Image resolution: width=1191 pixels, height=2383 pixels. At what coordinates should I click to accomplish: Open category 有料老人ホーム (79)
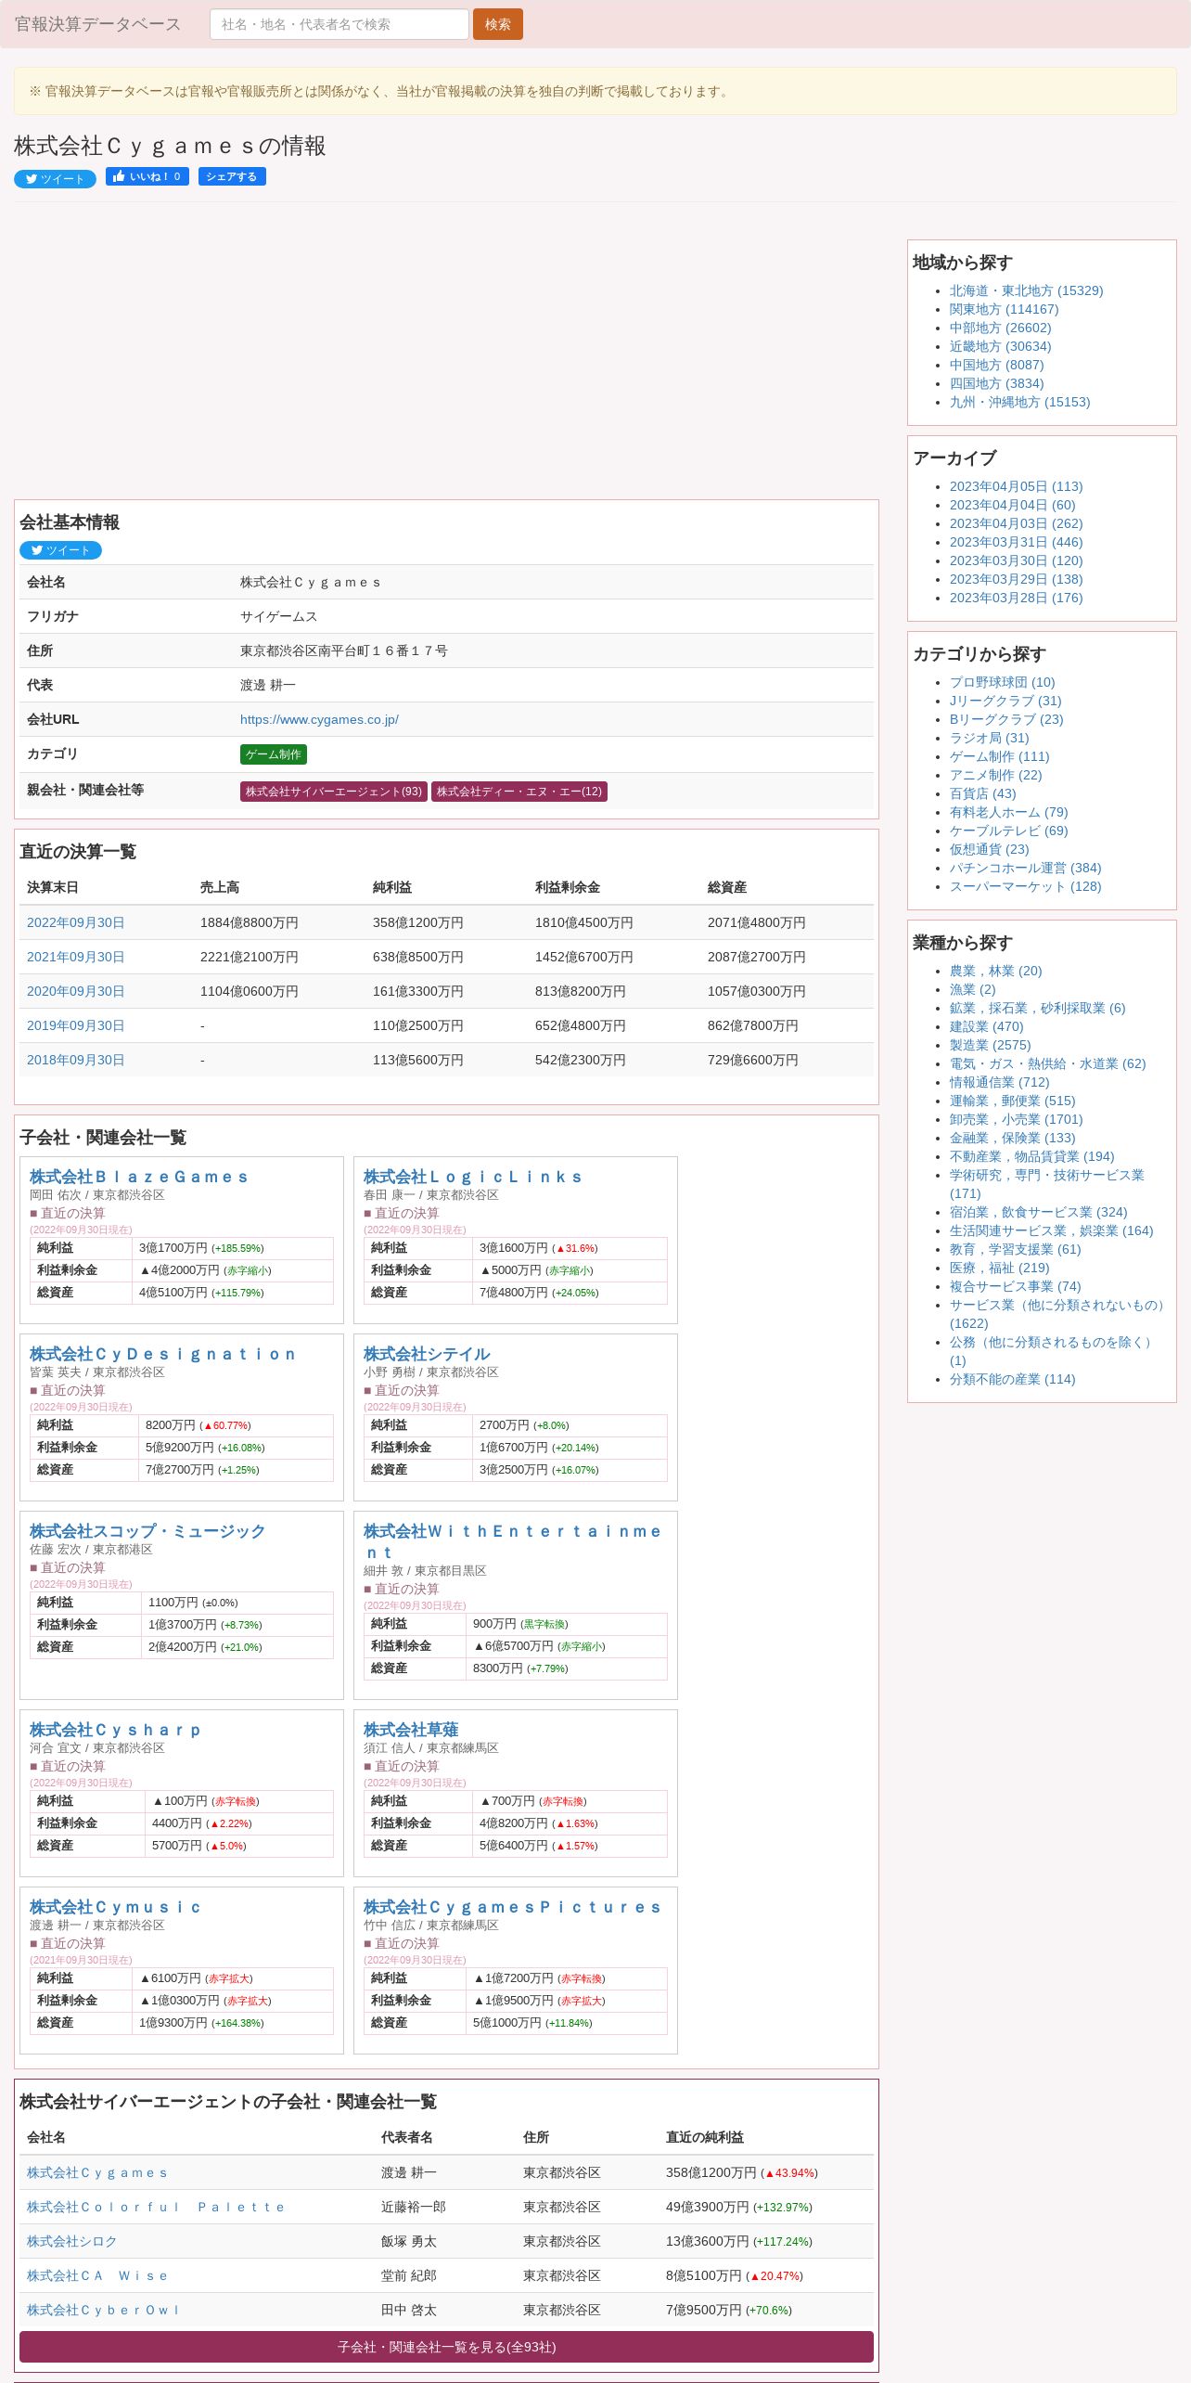[1008, 812]
